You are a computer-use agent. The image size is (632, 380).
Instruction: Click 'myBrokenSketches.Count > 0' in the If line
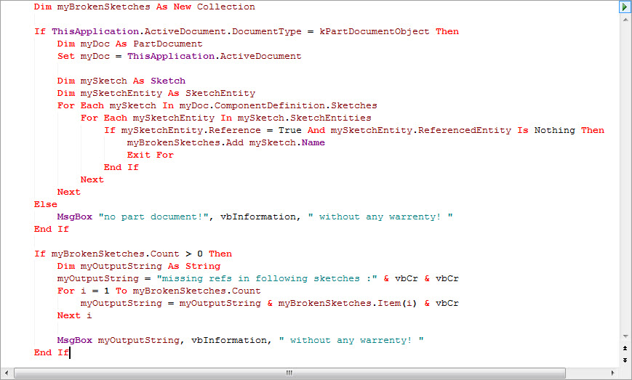tap(127, 254)
